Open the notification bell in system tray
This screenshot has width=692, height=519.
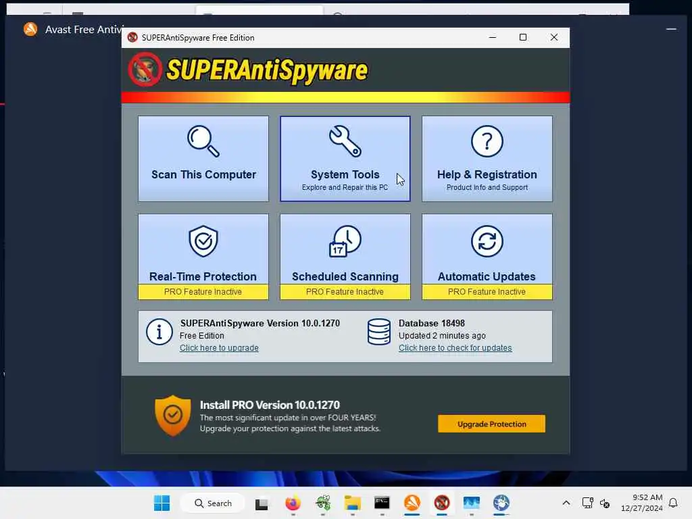tap(673, 503)
